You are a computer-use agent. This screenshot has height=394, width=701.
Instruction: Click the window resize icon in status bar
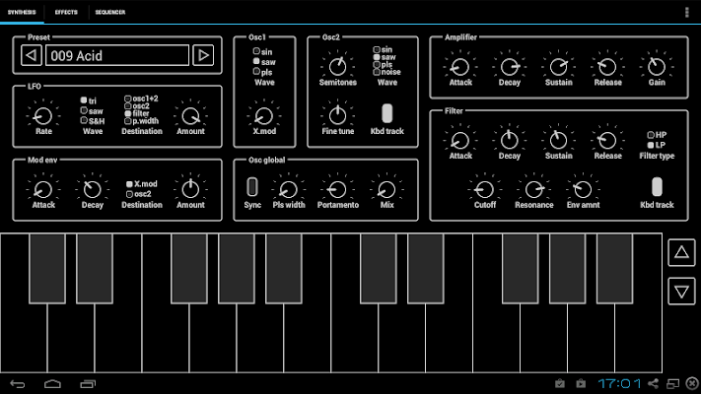pyautogui.click(x=672, y=383)
